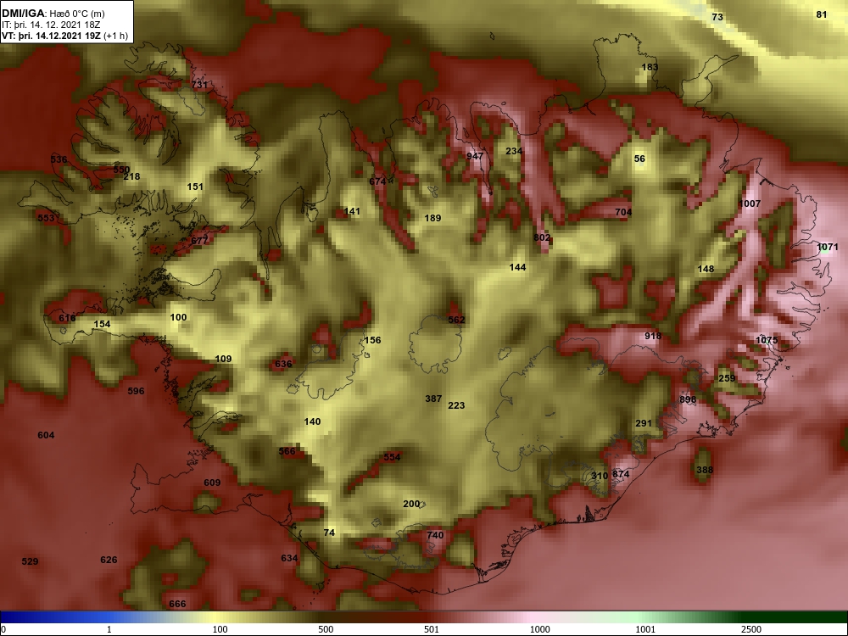Click the 81 value on the map
848x636 pixels.
click(822, 14)
